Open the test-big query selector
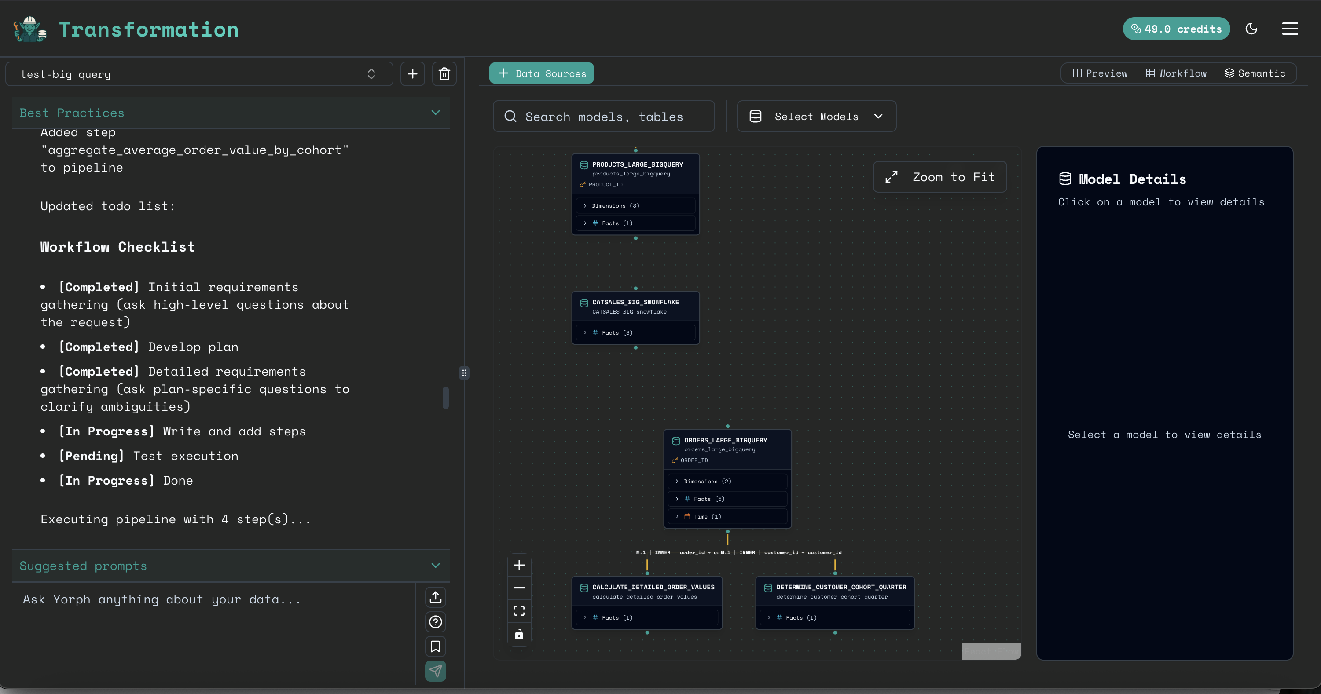Screen dimensions: 1321x694 199,74
